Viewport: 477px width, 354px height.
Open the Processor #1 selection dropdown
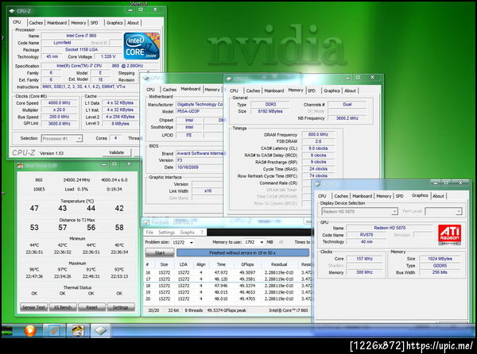coord(62,138)
